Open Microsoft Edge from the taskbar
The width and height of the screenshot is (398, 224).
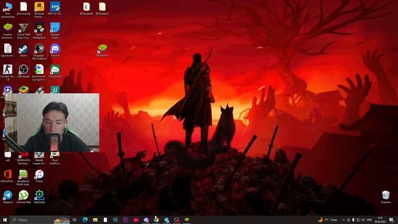tap(85, 220)
